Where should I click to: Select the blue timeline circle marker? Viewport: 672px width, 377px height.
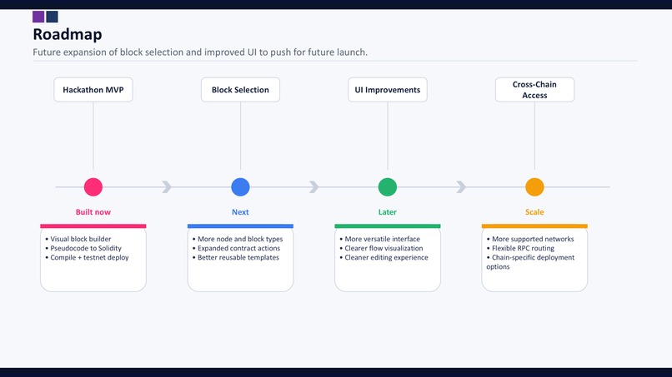tap(240, 187)
